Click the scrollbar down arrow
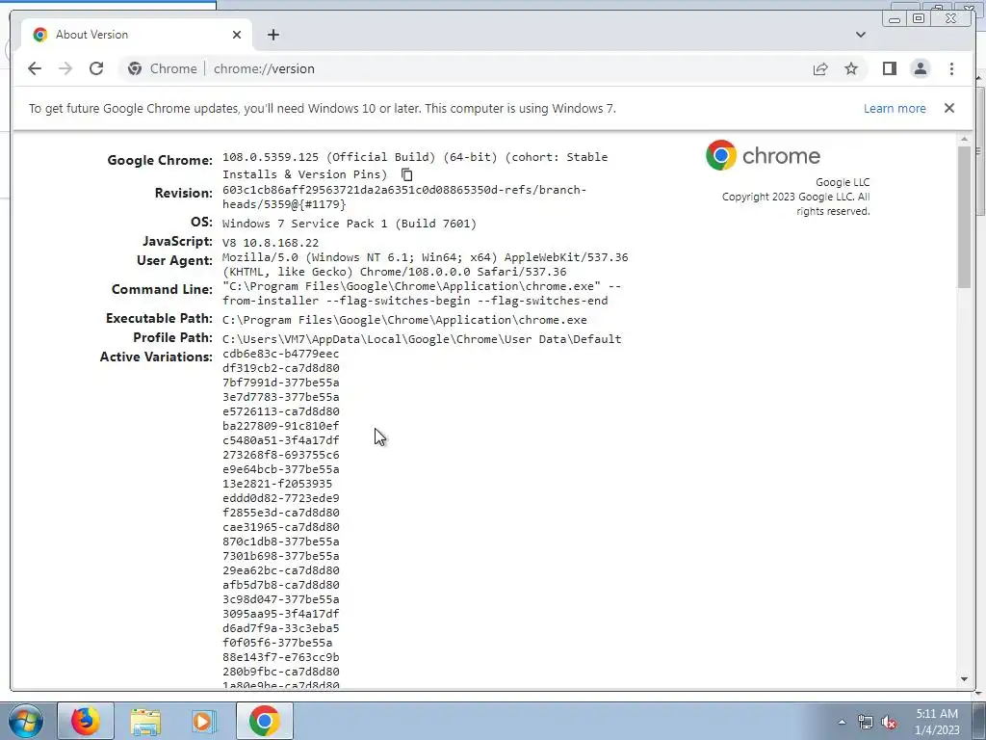The width and height of the screenshot is (986, 740). [x=964, y=679]
